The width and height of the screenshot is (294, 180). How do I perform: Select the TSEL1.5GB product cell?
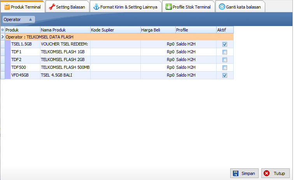(25, 44)
